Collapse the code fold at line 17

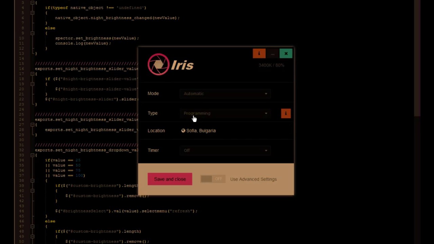pos(33,74)
